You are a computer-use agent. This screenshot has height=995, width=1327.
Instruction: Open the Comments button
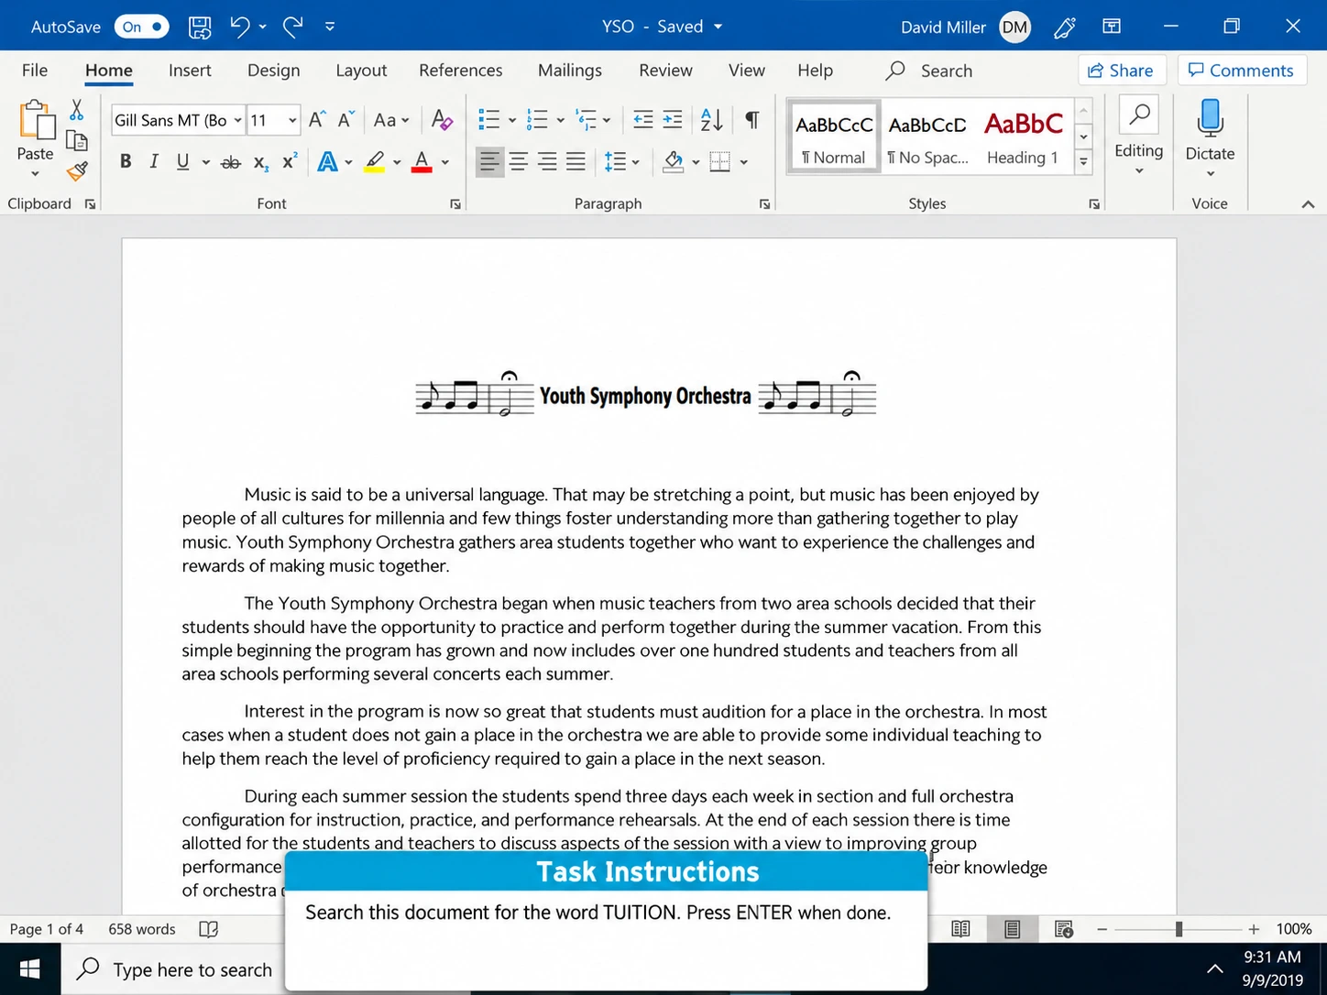pyautogui.click(x=1242, y=71)
